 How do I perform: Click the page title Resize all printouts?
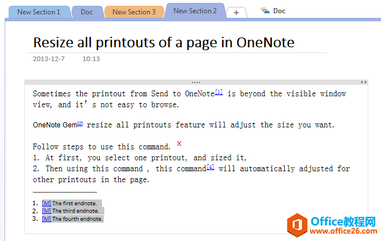[x=164, y=43]
